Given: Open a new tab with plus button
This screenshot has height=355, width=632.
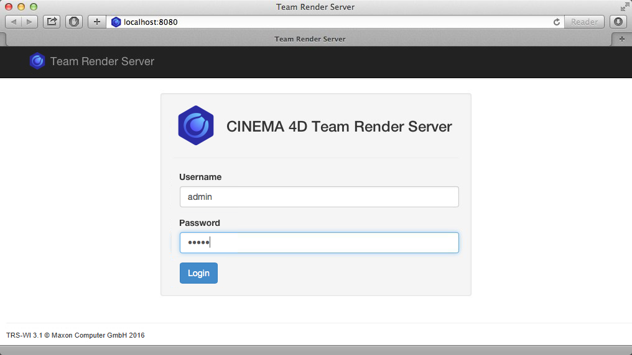Looking at the screenshot, I should tap(621, 38).
